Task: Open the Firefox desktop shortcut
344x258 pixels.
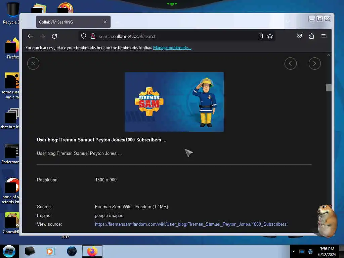Action: 12,48
